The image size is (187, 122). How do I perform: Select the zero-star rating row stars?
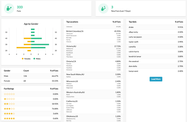[9, 94]
